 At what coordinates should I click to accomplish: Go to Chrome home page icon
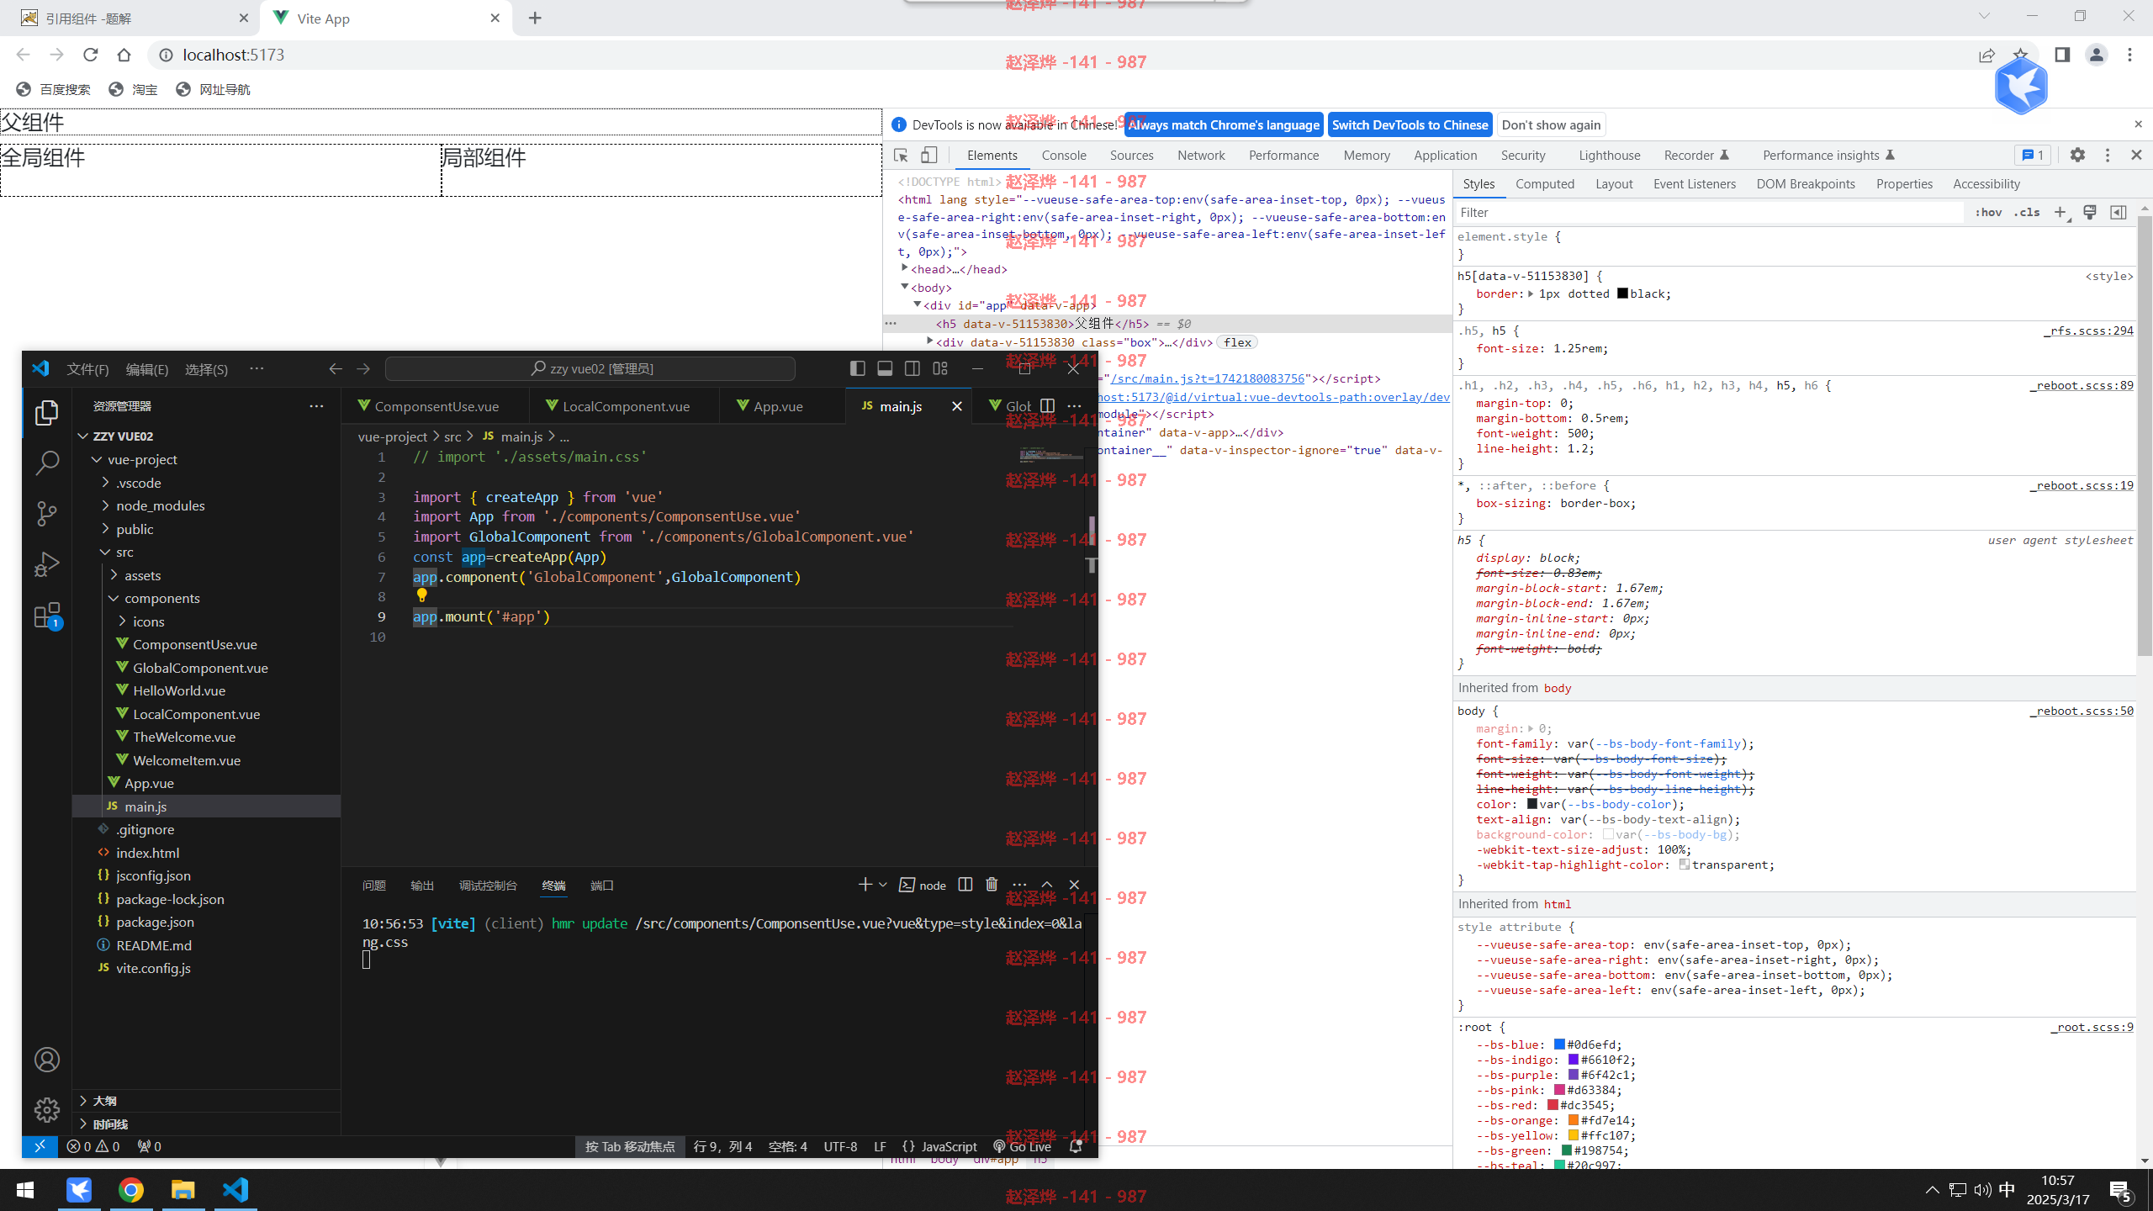click(x=124, y=55)
